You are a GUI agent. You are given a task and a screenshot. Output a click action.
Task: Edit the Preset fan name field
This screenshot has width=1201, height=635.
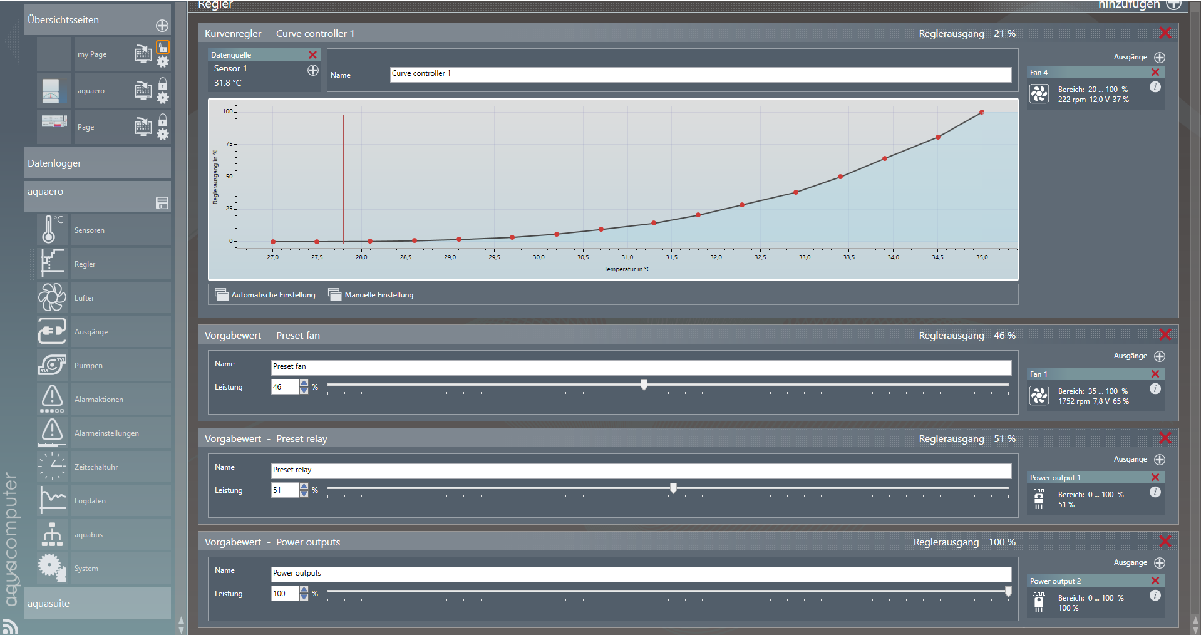tap(641, 368)
